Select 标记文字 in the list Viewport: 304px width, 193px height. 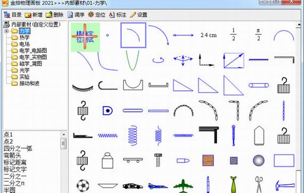click(x=15, y=170)
